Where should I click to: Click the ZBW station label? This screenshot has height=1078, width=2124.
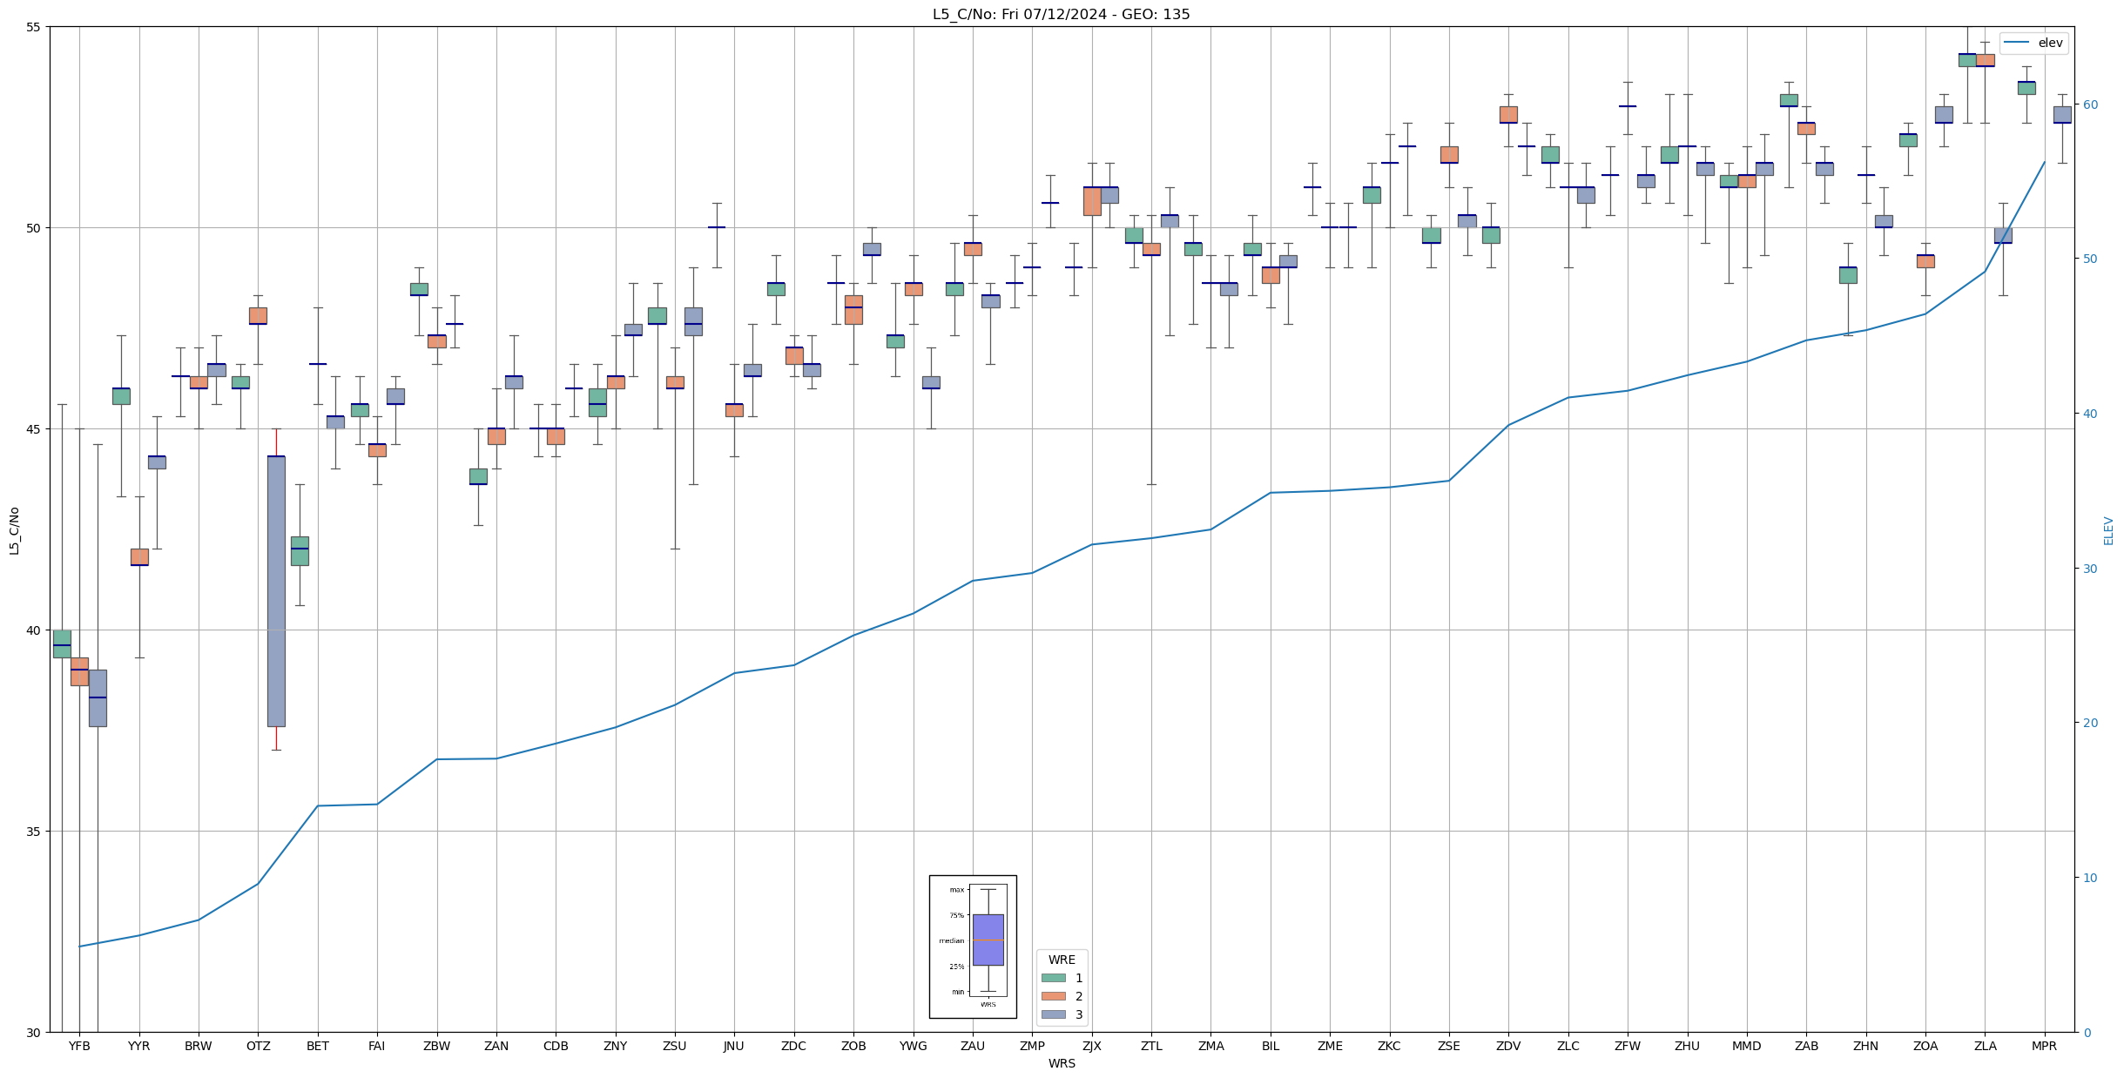pyautogui.click(x=437, y=1046)
